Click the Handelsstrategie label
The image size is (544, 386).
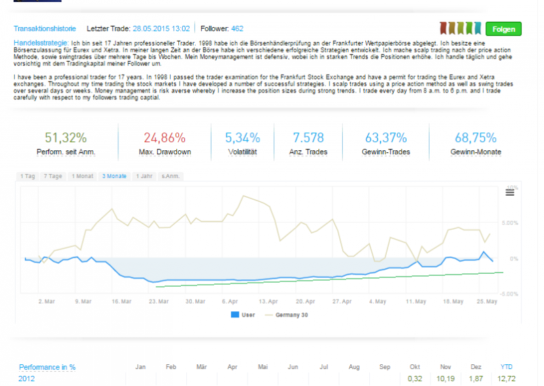click(40, 43)
